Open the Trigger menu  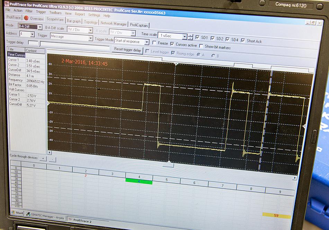tap(41, 12)
